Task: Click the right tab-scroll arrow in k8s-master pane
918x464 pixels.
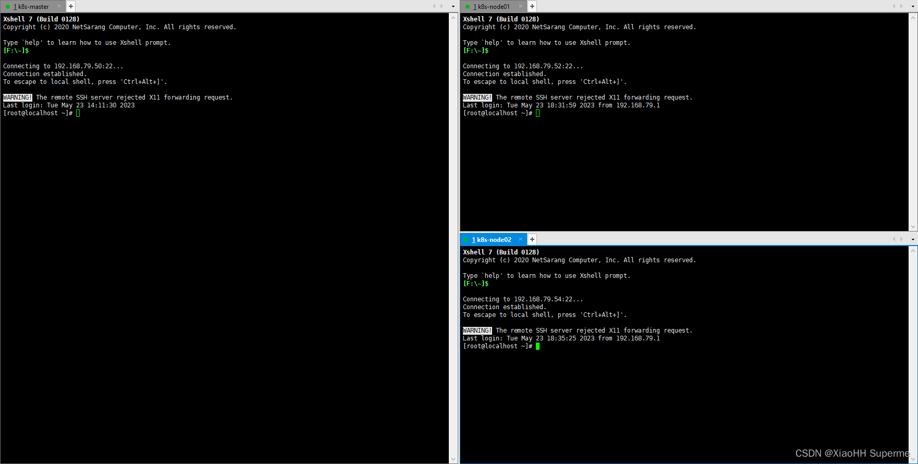Action: click(442, 6)
